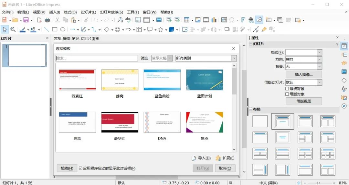The width and height of the screenshot is (349, 185).
Task: Enable the 母版对象 checkbox
Action: [x=287, y=94]
